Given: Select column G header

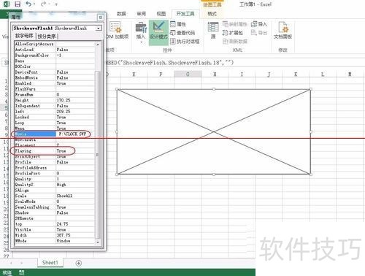Looking at the screenshot, I should pyautogui.click(x=188, y=74).
